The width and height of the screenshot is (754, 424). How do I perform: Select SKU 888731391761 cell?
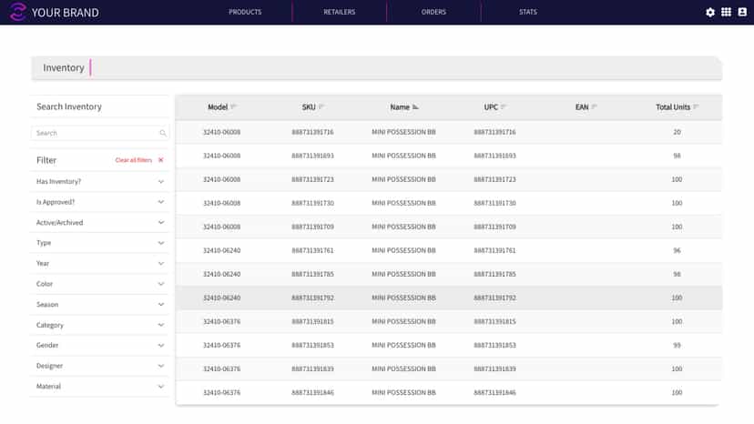tap(312, 250)
